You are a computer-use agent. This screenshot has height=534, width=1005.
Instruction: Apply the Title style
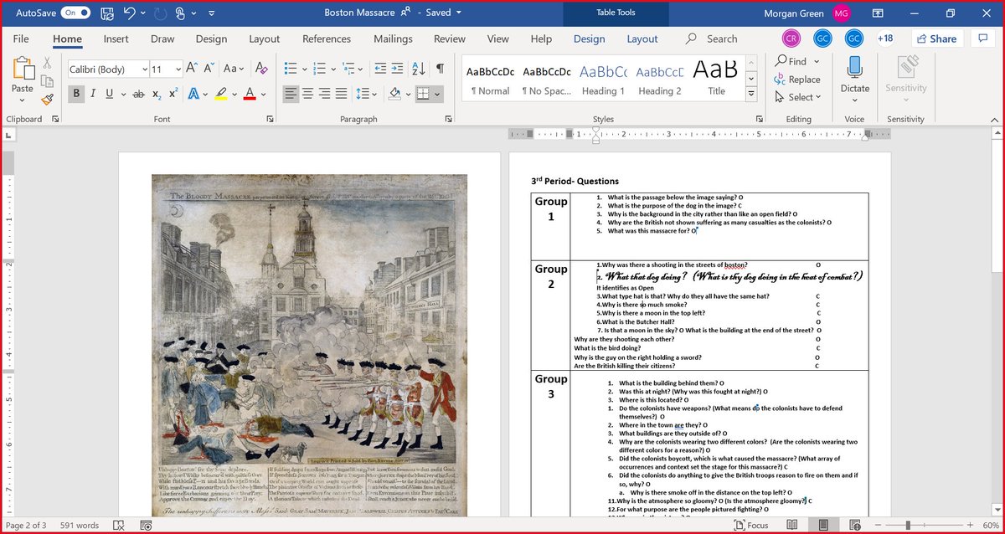click(x=717, y=80)
